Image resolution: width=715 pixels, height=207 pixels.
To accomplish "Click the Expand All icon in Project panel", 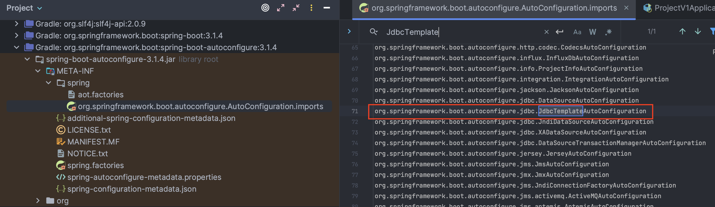I will tap(281, 8).
